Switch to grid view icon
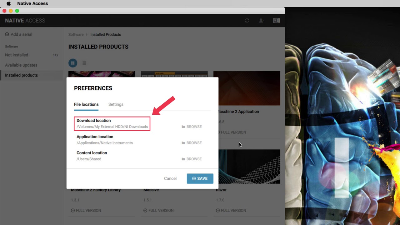400x225 pixels. pos(72,63)
